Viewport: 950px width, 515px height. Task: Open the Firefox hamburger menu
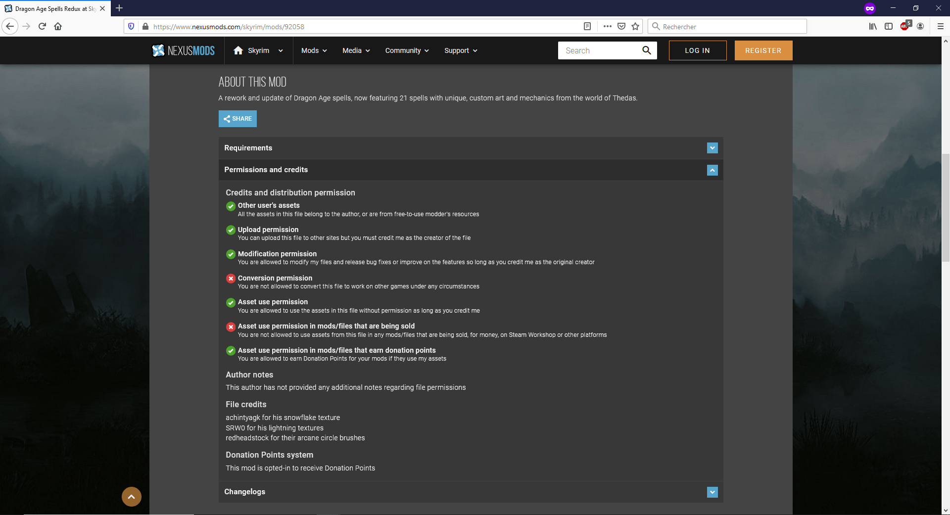click(x=940, y=27)
